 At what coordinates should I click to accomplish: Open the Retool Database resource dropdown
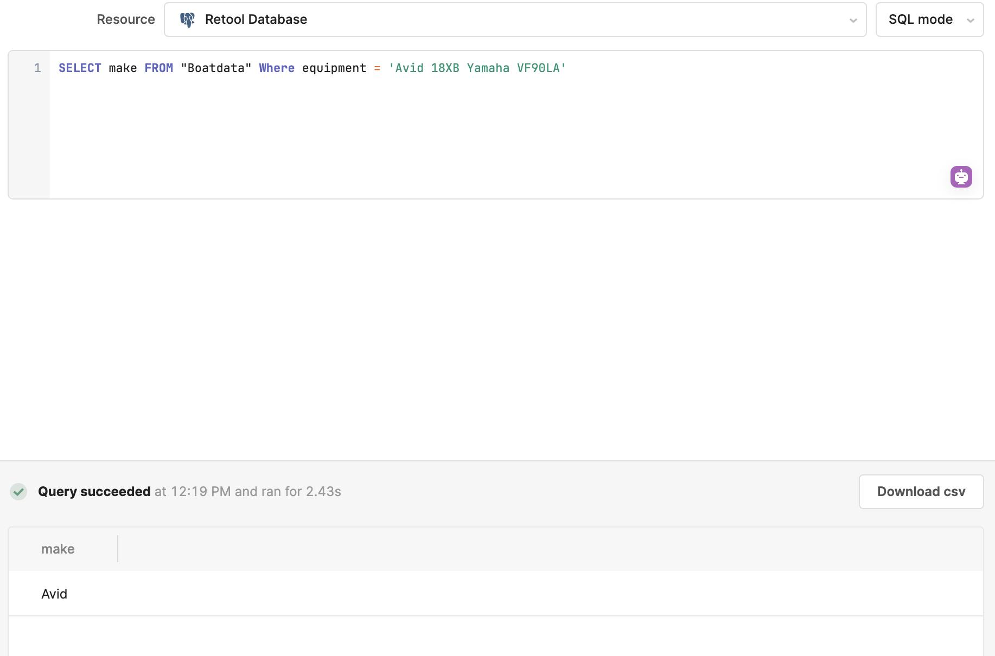coord(515,20)
